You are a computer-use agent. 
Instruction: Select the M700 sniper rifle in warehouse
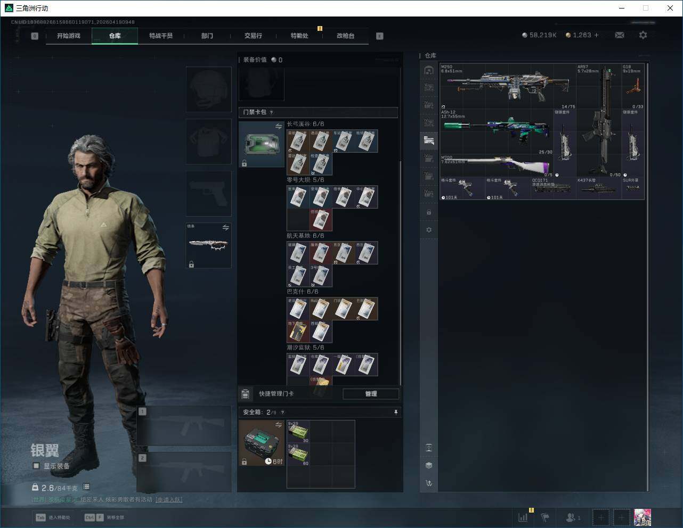point(497,166)
